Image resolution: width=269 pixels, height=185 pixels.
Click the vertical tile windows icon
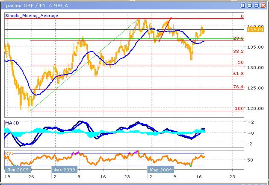pos(243,5)
